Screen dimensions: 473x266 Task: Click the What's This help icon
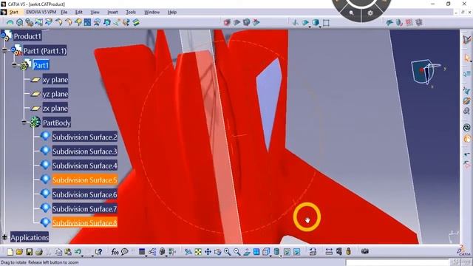98,252
